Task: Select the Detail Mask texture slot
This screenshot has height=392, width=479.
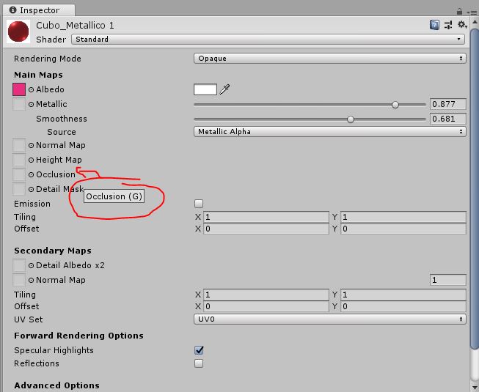Action: pos(19,189)
